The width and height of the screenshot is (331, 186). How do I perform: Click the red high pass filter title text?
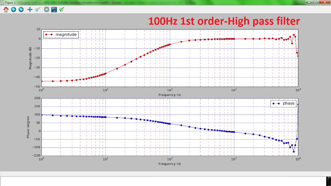[x=224, y=21]
